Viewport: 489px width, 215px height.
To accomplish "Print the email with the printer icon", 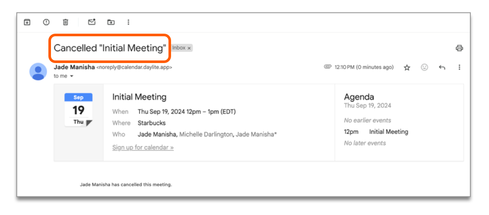I will tap(459, 48).
